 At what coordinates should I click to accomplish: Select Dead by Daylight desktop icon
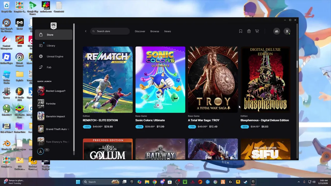tap(46, 164)
